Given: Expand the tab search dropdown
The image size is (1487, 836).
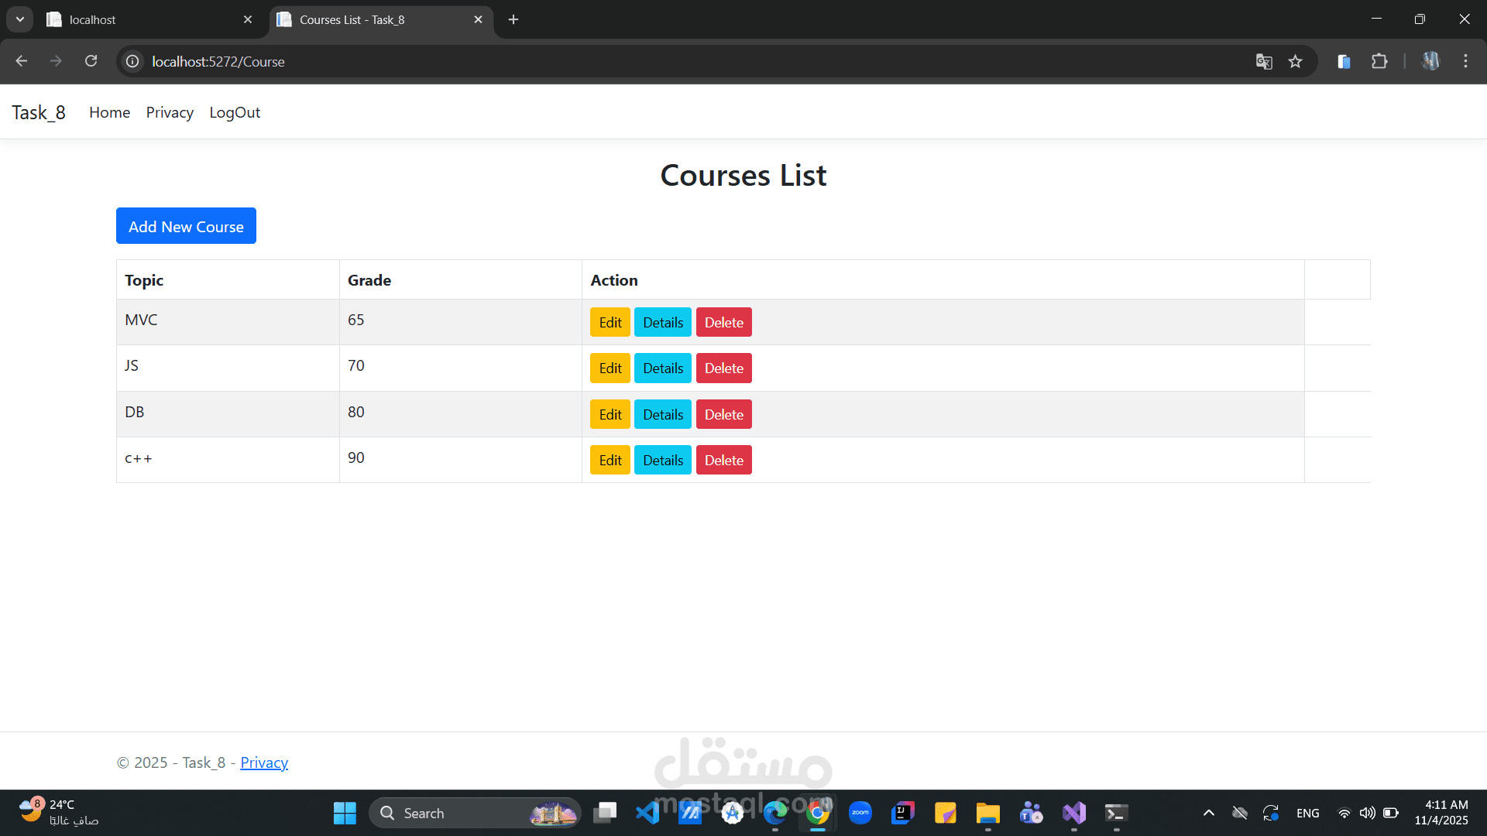Looking at the screenshot, I should 20,19.
